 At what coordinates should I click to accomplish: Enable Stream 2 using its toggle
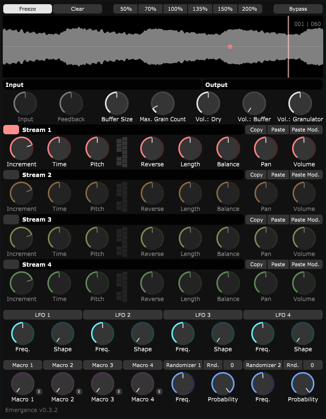(x=11, y=175)
